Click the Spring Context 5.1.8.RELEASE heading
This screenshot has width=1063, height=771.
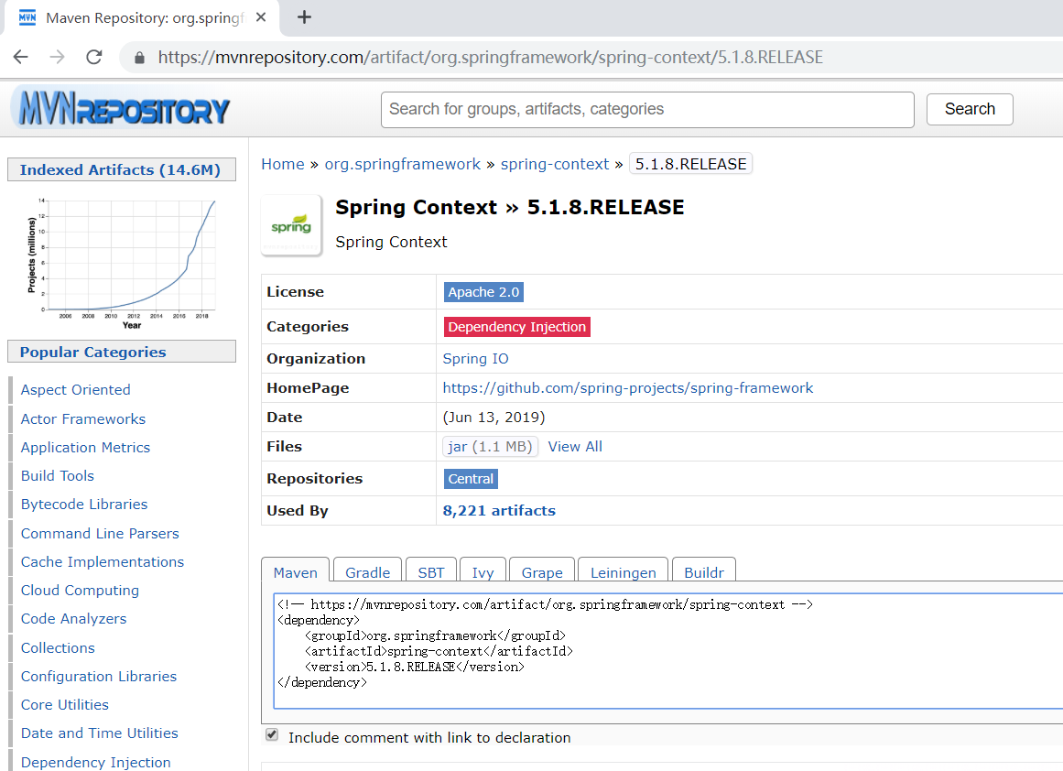click(x=510, y=207)
